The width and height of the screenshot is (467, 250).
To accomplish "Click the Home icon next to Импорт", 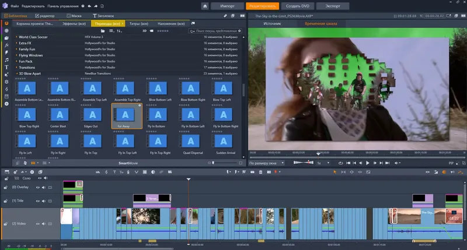I will (x=205, y=5).
